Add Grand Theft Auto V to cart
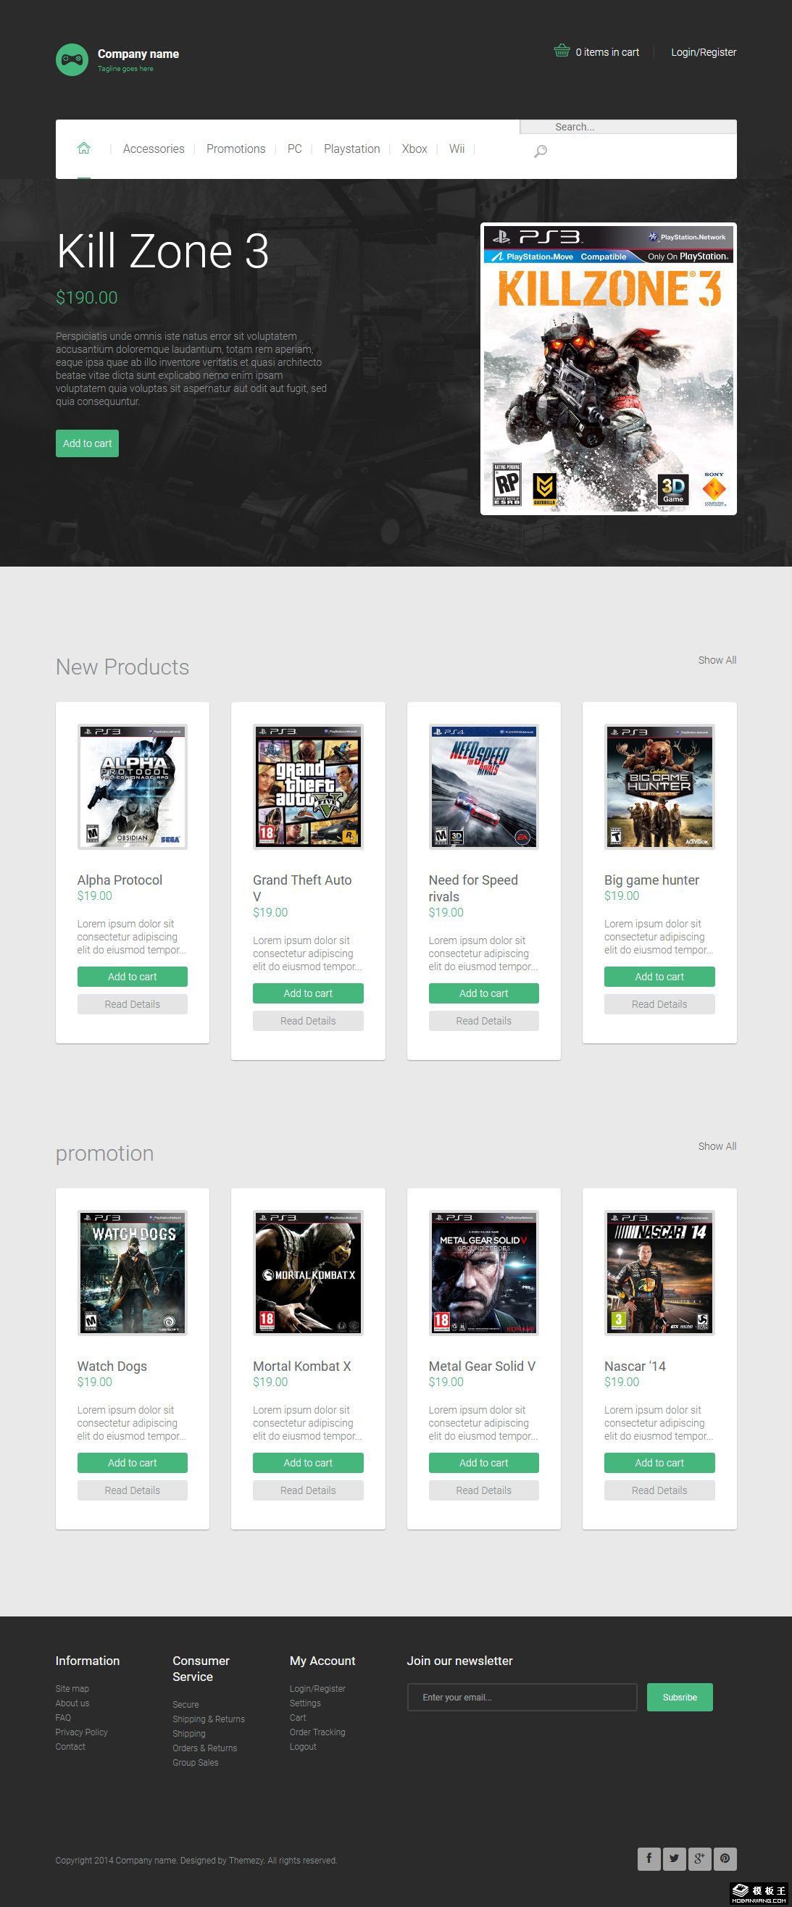792x1907 pixels. tap(308, 993)
